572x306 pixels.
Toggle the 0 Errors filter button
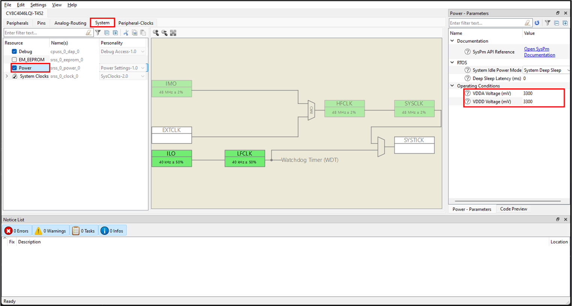(17, 231)
